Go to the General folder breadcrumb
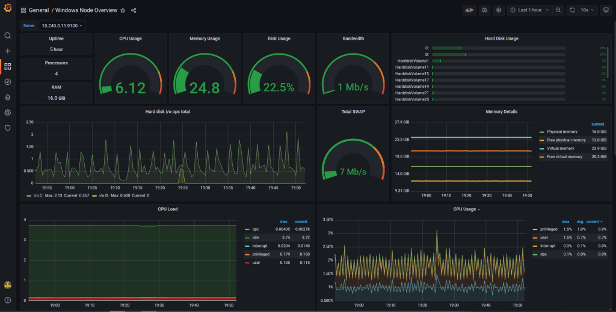This screenshot has width=616, height=312. 38,10
